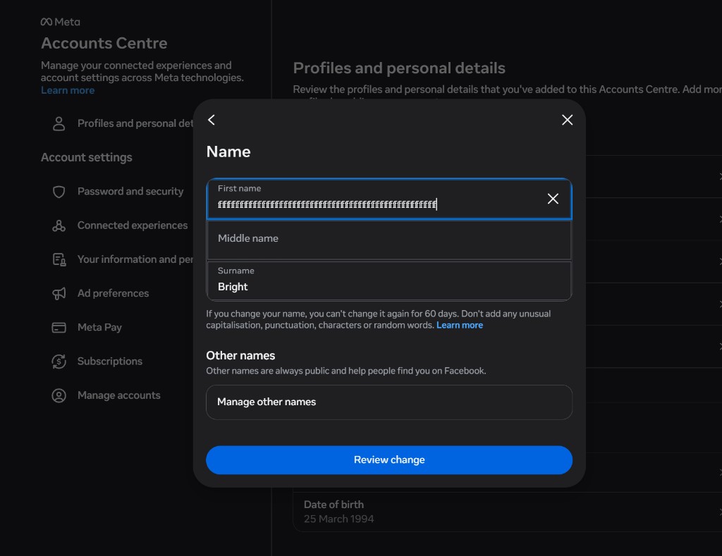Follow the Learn more link under Accounts Centre
Screen dimensions: 722x556
tap(68, 90)
